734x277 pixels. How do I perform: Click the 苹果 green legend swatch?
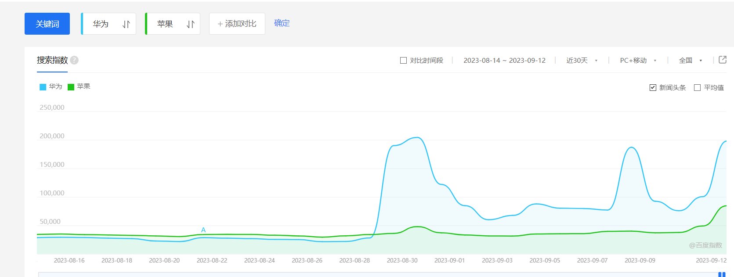coord(71,87)
